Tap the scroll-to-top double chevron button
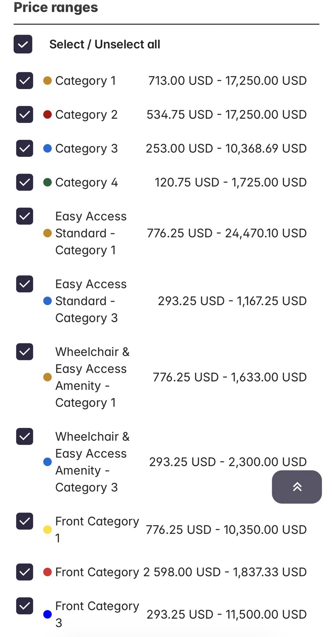333x637 pixels. coord(297,487)
